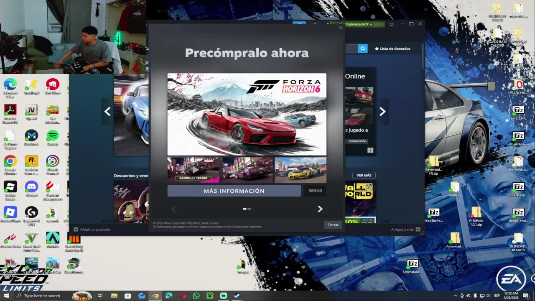535x301 pixels.
Task: Close the Precómpralo ahora popup with X
Action: coord(341,28)
